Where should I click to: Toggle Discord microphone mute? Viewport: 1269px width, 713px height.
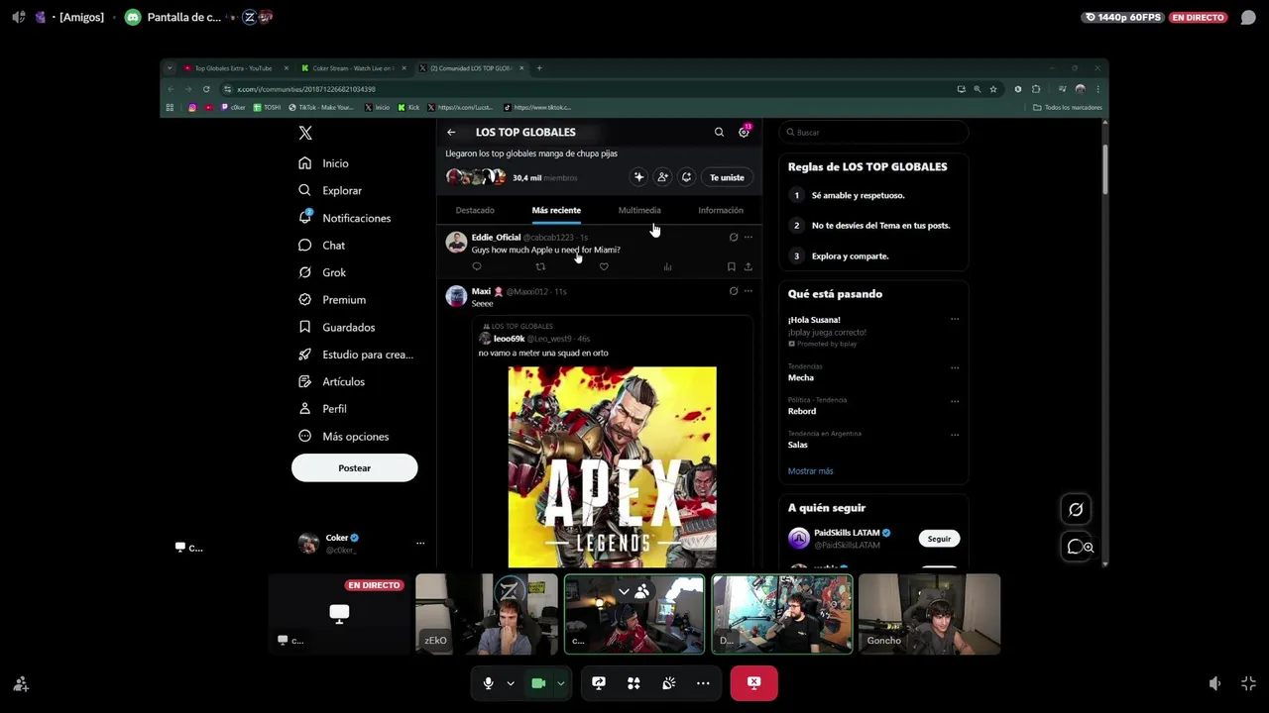click(488, 683)
